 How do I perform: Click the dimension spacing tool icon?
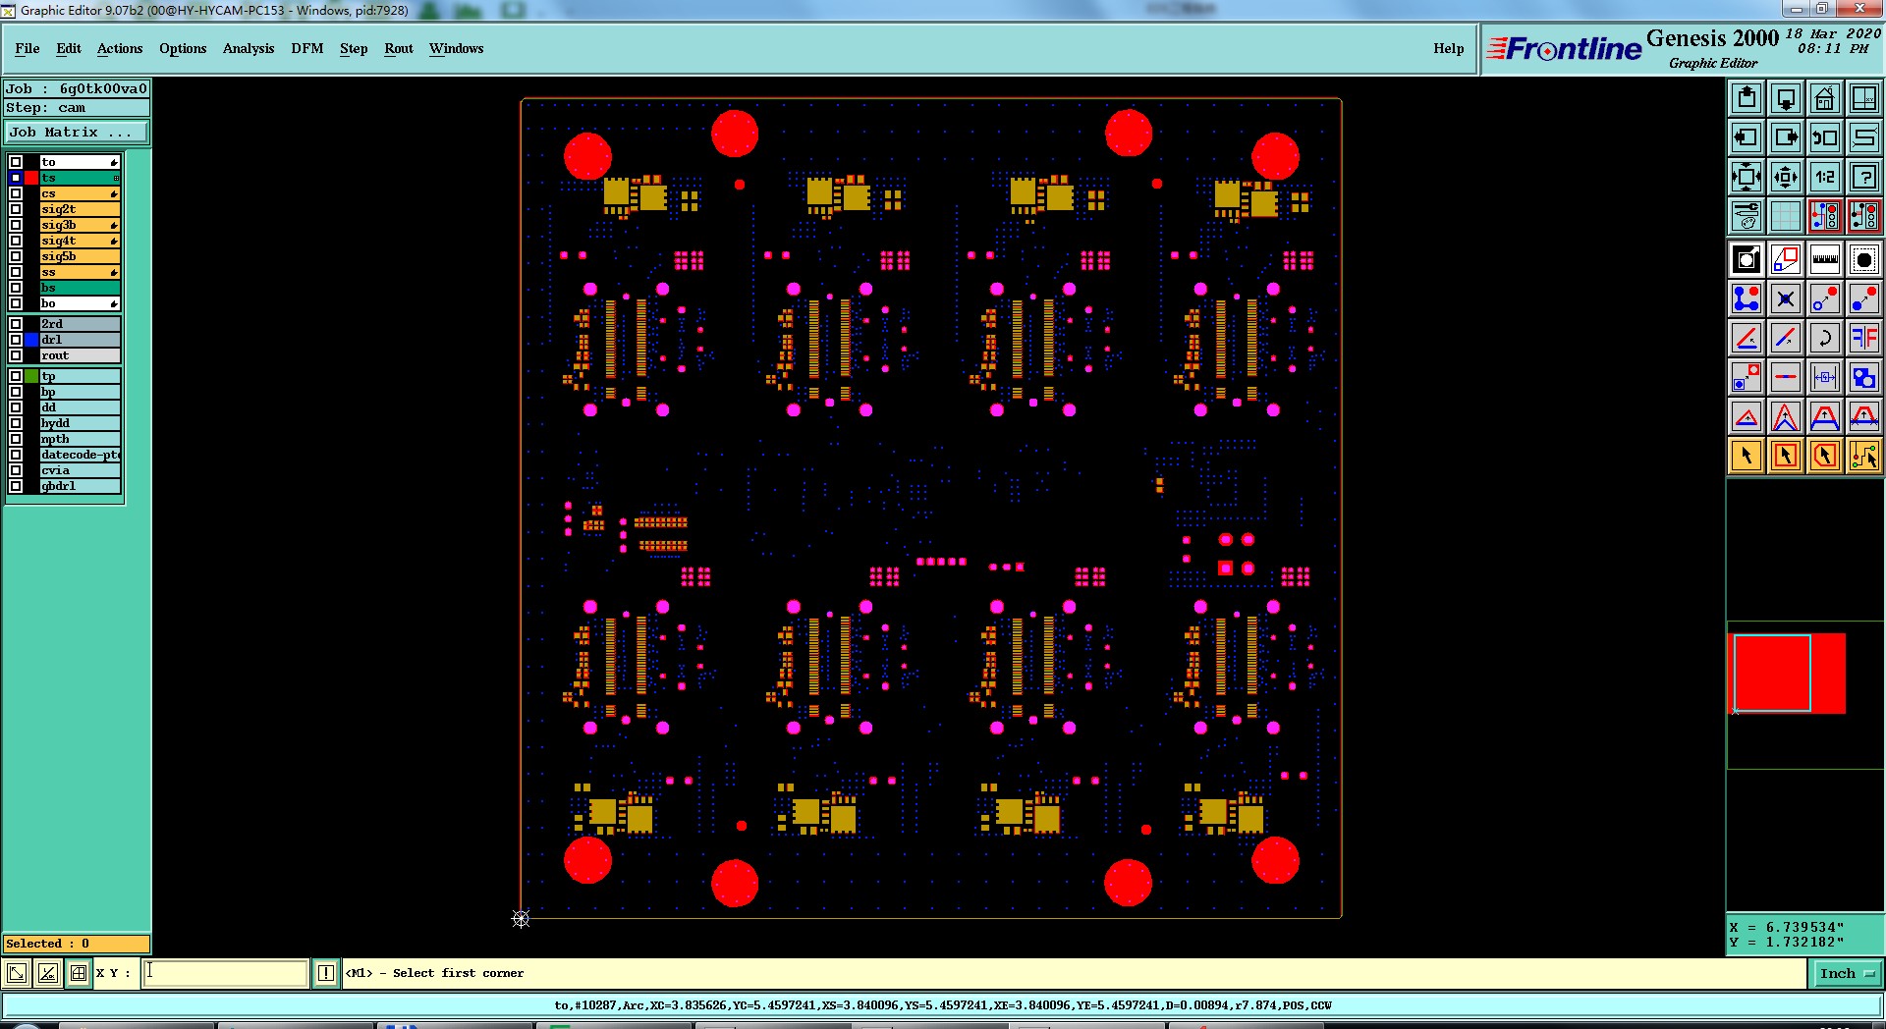(1825, 377)
